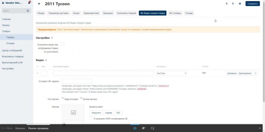The image size is (265, 132).
Task: Click the eye preview icon in bottom bar
Action: click(x=135, y=128)
